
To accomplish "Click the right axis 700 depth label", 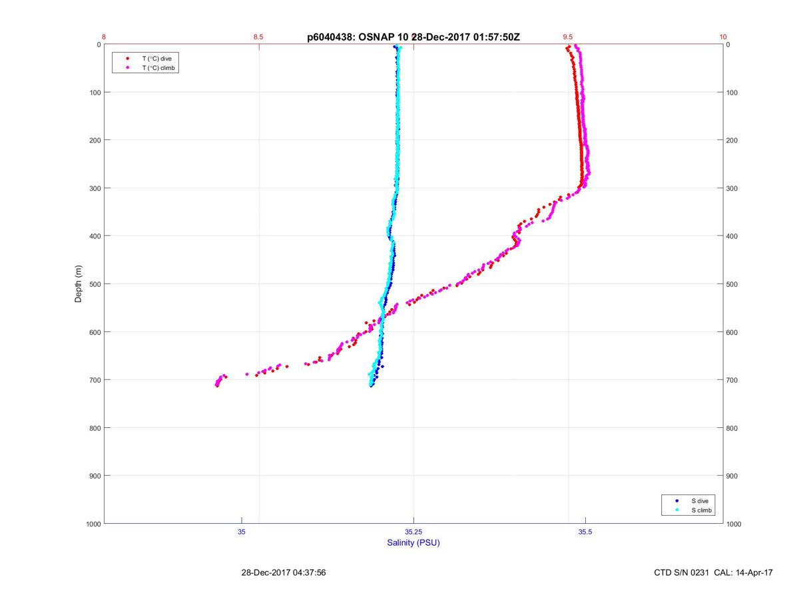I will (x=732, y=380).
